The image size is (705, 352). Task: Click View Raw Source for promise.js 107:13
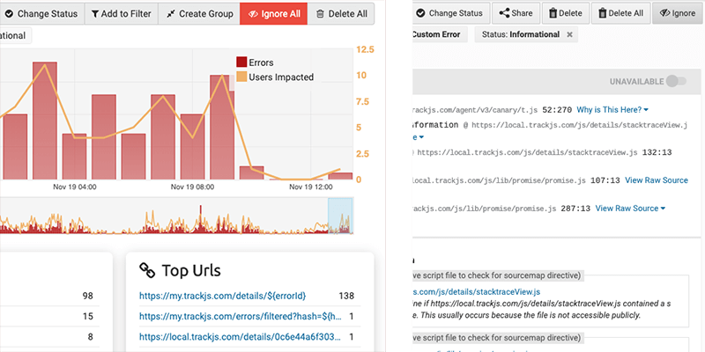click(657, 180)
